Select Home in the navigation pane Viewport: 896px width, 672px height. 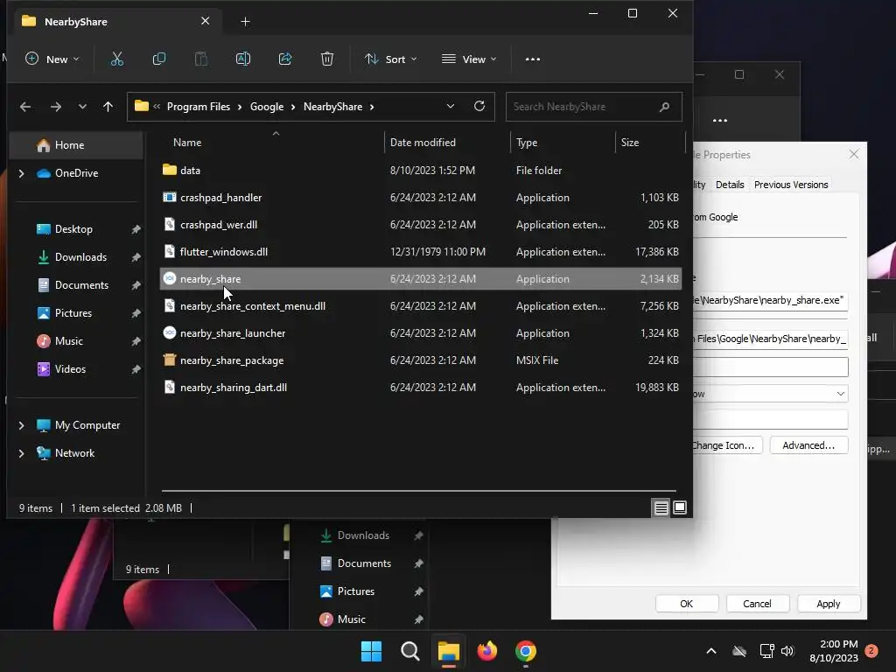76,145
